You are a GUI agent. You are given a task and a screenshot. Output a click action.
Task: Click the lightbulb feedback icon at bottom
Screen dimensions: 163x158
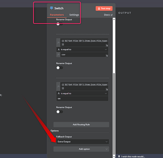[x=119, y=156]
